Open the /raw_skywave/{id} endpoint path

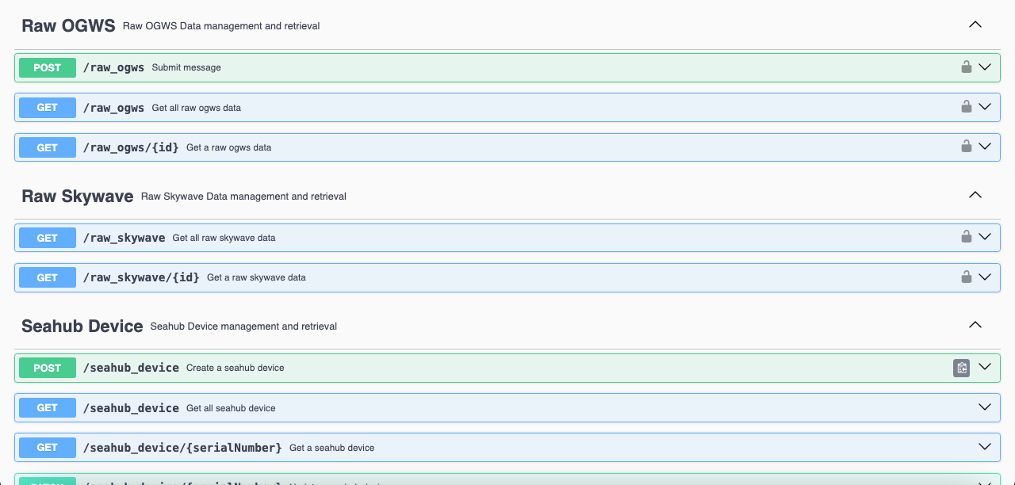pyautogui.click(x=141, y=277)
